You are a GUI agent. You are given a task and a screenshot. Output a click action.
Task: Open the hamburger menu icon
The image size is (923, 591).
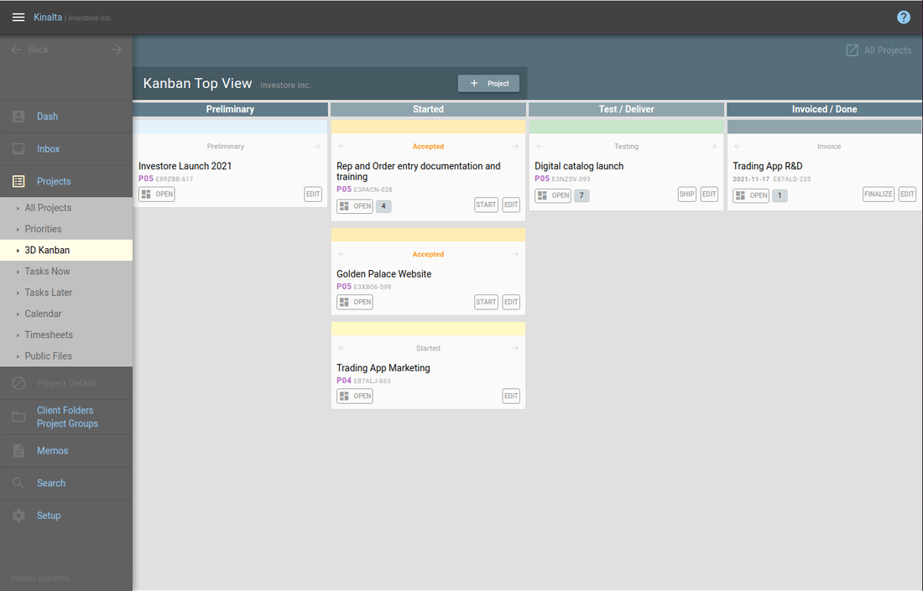(18, 18)
